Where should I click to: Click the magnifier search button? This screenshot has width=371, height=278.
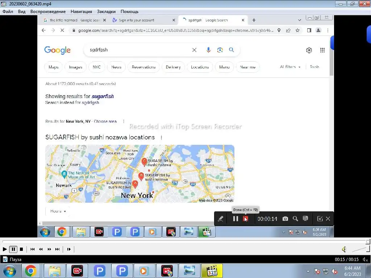click(232, 50)
